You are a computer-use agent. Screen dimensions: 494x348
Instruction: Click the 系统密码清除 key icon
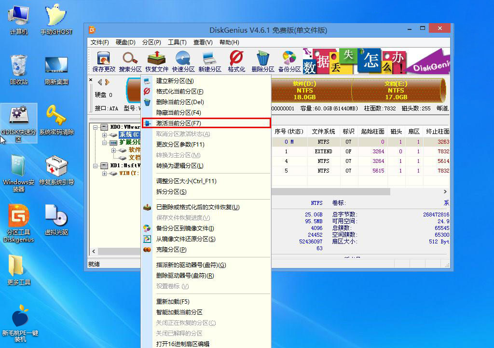[x=56, y=120]
